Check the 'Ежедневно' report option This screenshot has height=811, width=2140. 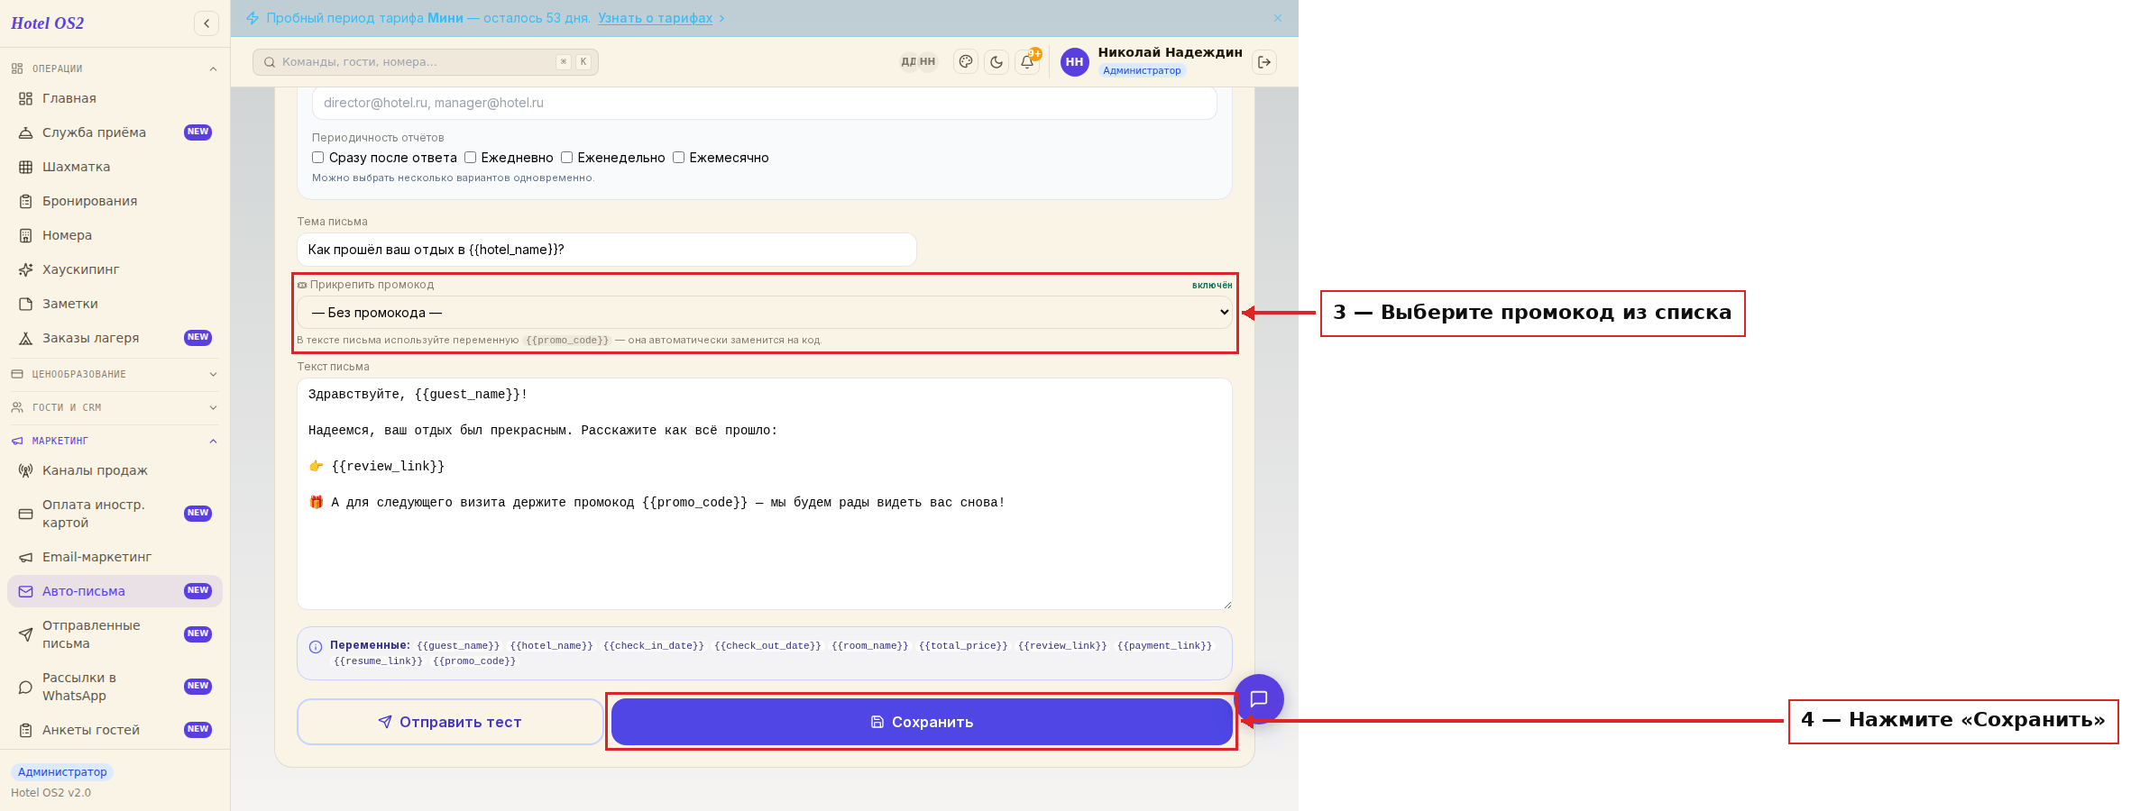point(470,158)
